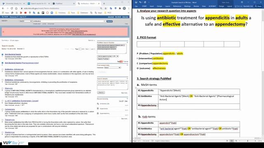Adjust the Word zoom slider
The image size is (264, 148).
tap(247, 141)
